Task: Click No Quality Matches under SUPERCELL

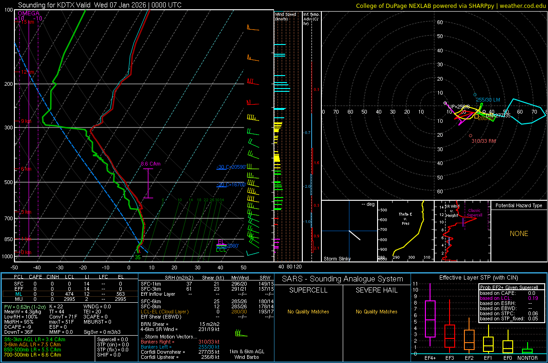Action: 308,312
